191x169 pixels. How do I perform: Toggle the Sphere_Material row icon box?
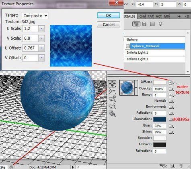click(128, 46)
